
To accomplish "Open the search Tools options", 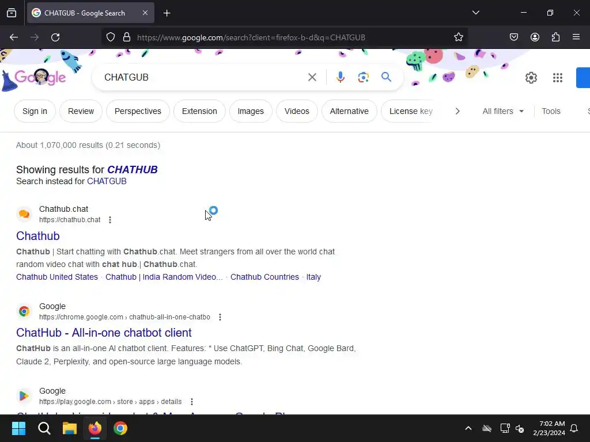I will pyautogui.click(x=551, y=111).
